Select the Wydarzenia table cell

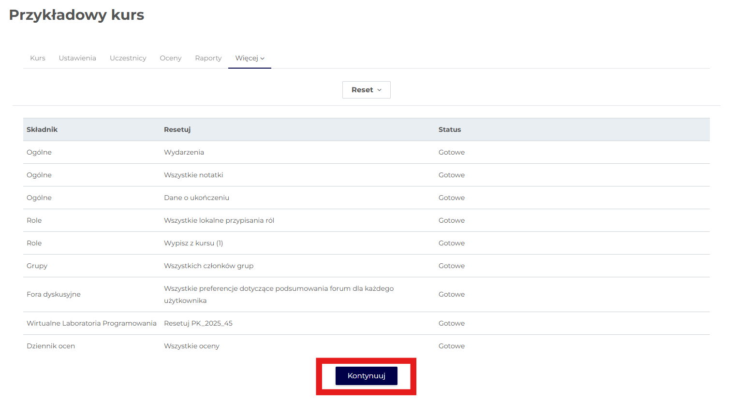(184, 152)
